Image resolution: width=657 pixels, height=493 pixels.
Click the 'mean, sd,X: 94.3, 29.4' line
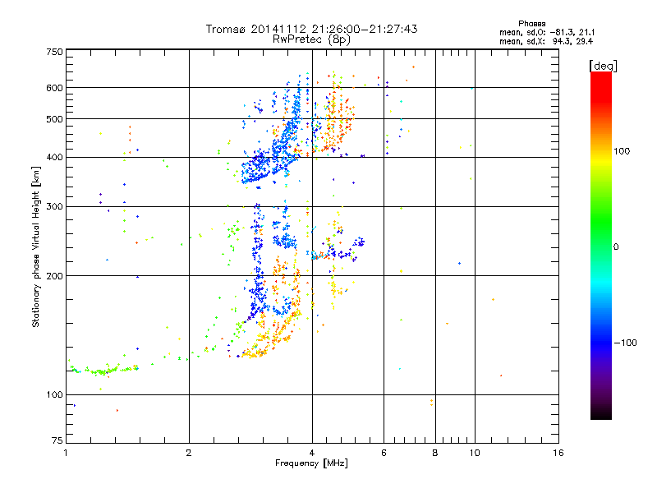546,41
